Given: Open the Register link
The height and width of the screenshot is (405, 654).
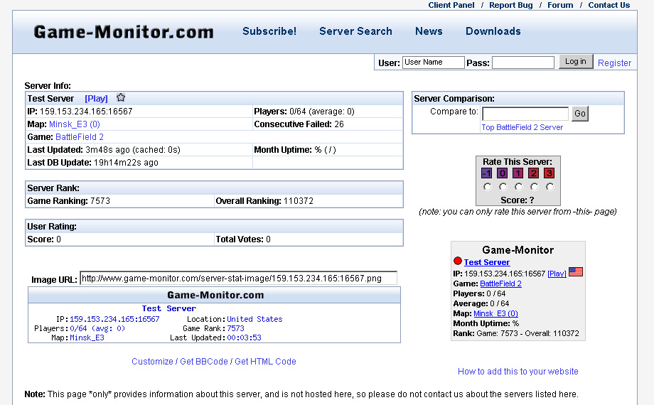Looking at the screenshot, I should click(x=614, y=63).
